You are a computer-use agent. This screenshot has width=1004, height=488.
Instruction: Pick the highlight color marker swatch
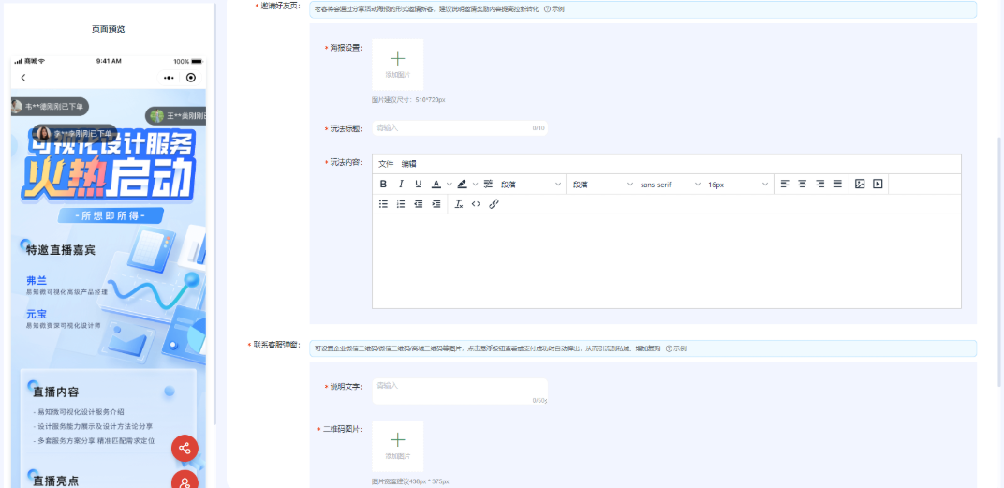[x=463, y=185]
